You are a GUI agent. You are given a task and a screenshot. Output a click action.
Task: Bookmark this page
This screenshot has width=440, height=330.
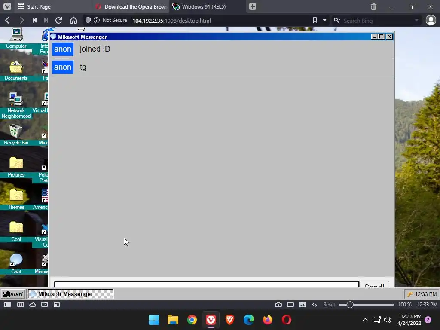[315, 20]
